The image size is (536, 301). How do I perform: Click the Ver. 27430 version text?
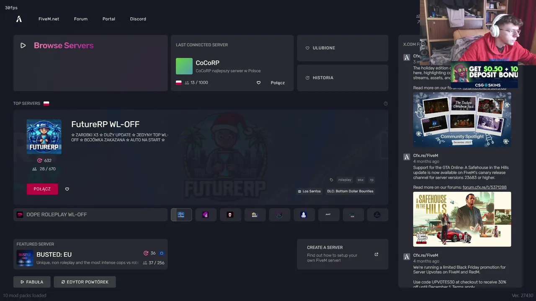[x=522, y=296]
